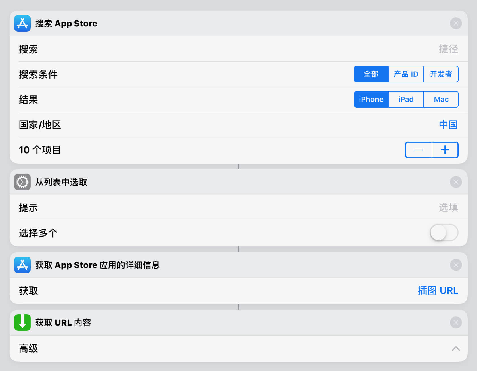Viewport: 477px width, 371px height.
Task: Click the 搜索 text field showing 捷径
Action: point(448,49)
